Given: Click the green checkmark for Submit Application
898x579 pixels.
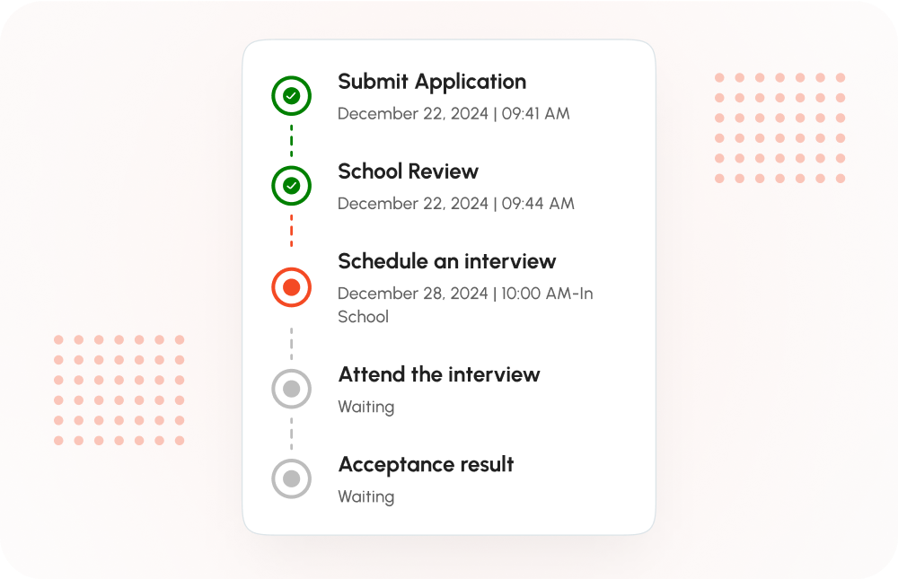Looking at the screenshot, I should coord(291,95).
